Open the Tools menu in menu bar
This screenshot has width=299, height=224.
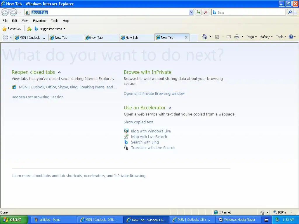(x=55, y=21)
